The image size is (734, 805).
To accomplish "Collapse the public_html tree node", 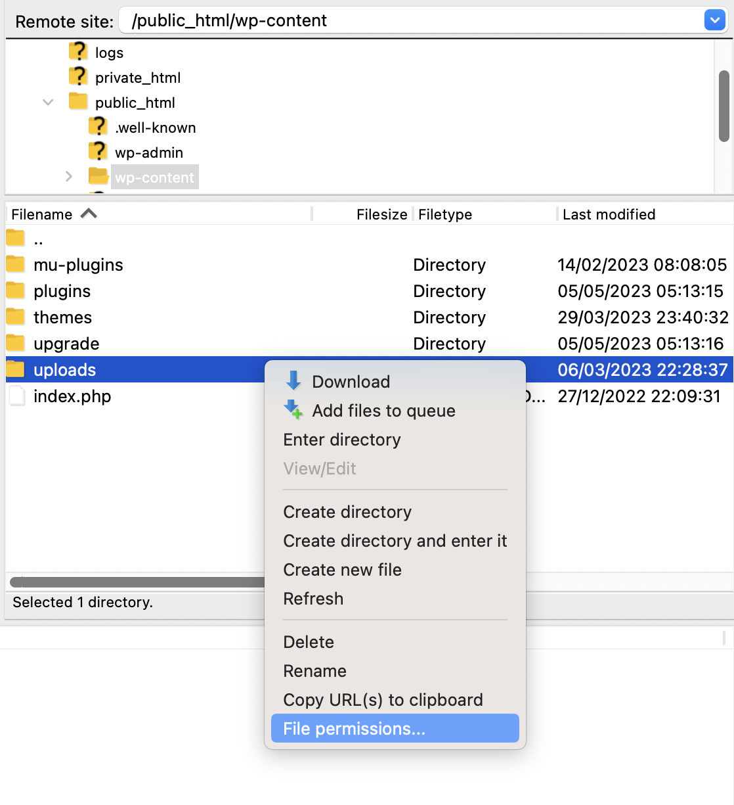I will pyautogui.click(x=47, y=102).
